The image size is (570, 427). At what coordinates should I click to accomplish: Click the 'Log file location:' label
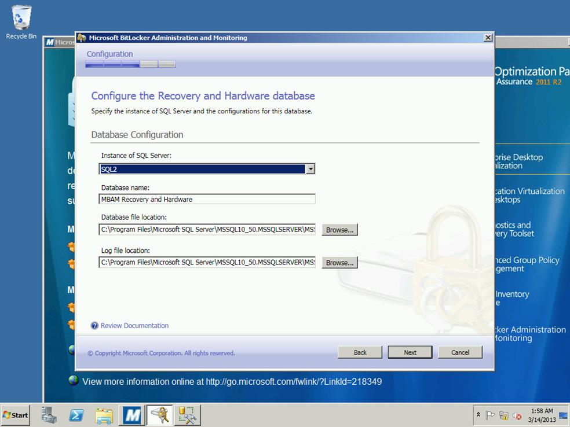pyautogui.click(x=126, y=251)
